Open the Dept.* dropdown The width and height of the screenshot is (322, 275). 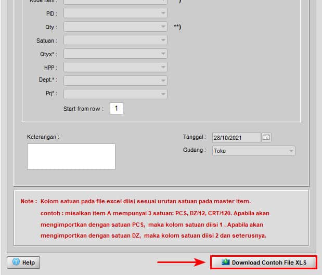163,81
